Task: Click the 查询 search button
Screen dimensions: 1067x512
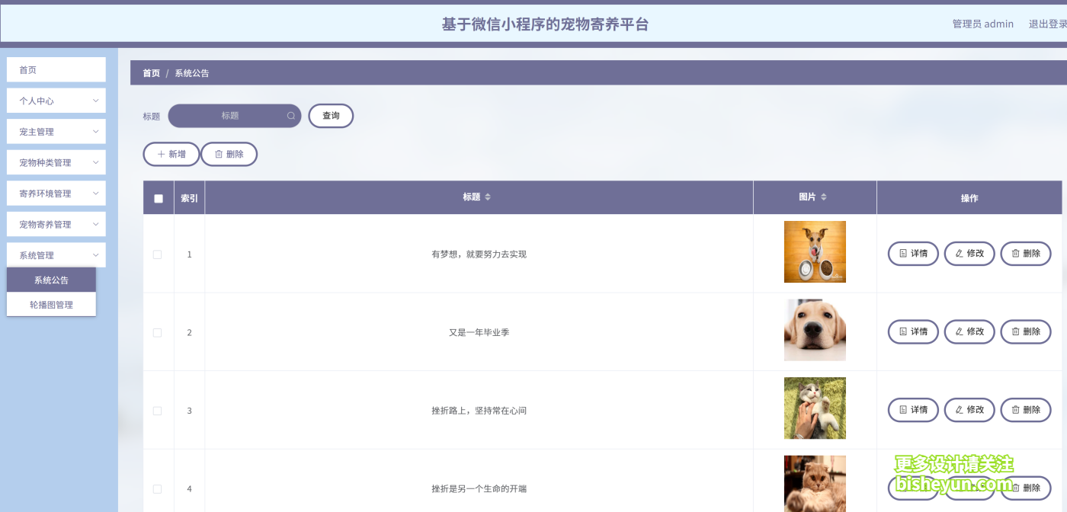Action: pos(331,116)
